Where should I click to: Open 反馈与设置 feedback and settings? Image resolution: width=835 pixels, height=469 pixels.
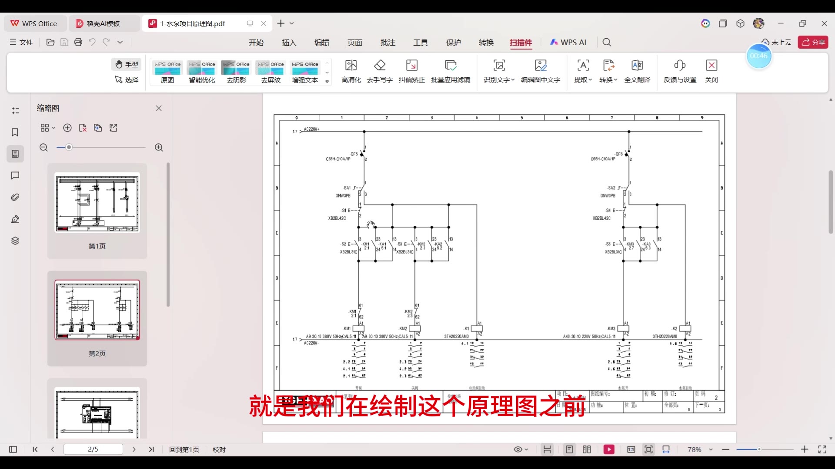click(680, 71)
